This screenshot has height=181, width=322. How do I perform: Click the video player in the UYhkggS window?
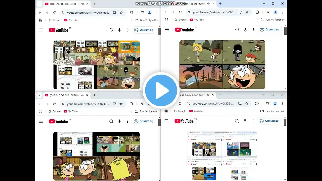tap(97, 65)
